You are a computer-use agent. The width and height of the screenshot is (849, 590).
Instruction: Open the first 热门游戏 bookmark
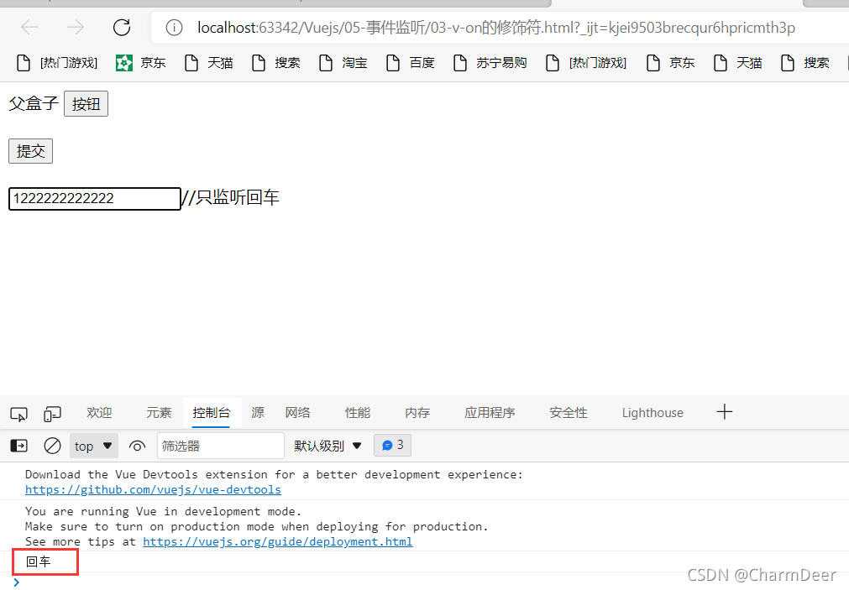pyautogui.click(x=57, y=63)
